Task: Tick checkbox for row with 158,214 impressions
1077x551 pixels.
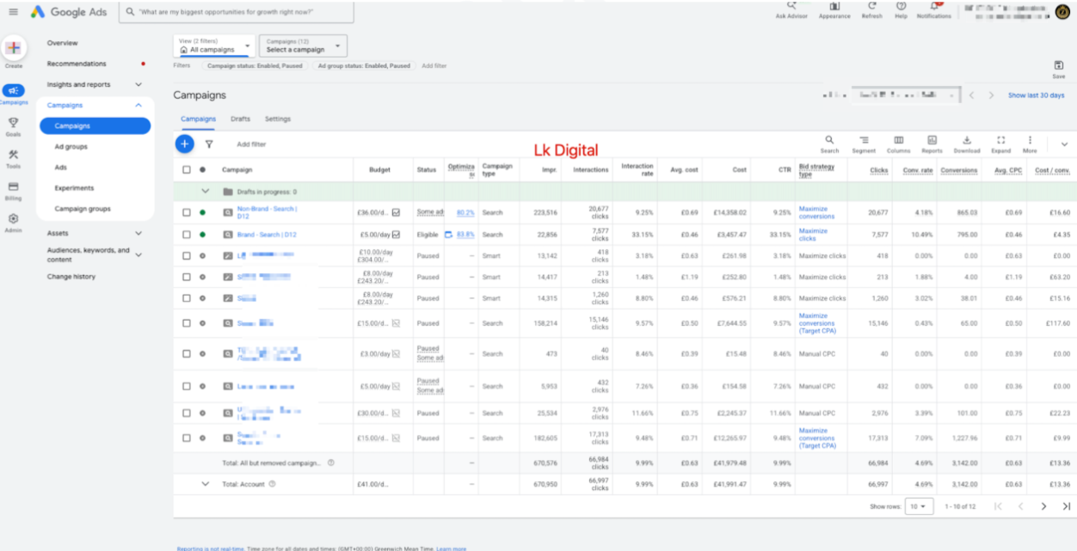Action: point(187,323)
